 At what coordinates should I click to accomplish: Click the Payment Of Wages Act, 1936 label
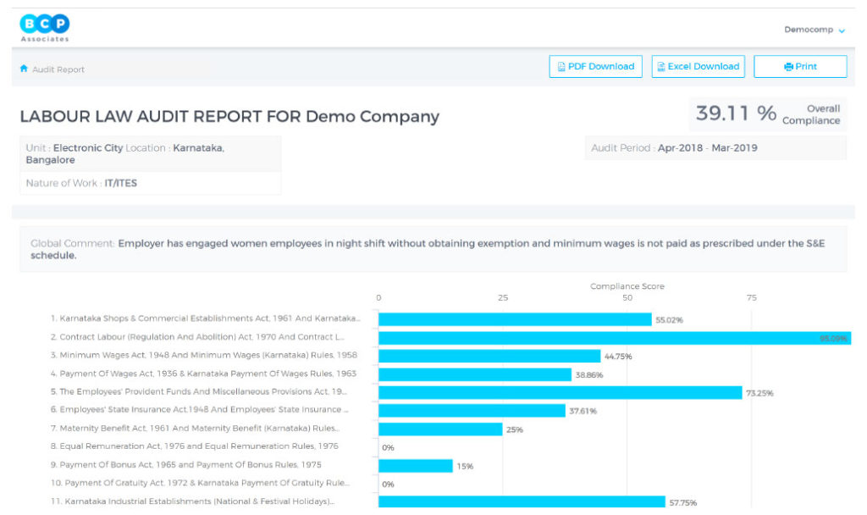click(x=203, y=374)
